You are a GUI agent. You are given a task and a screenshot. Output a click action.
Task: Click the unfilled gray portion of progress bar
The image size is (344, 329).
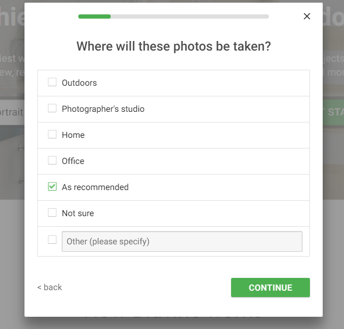point(190,17)
